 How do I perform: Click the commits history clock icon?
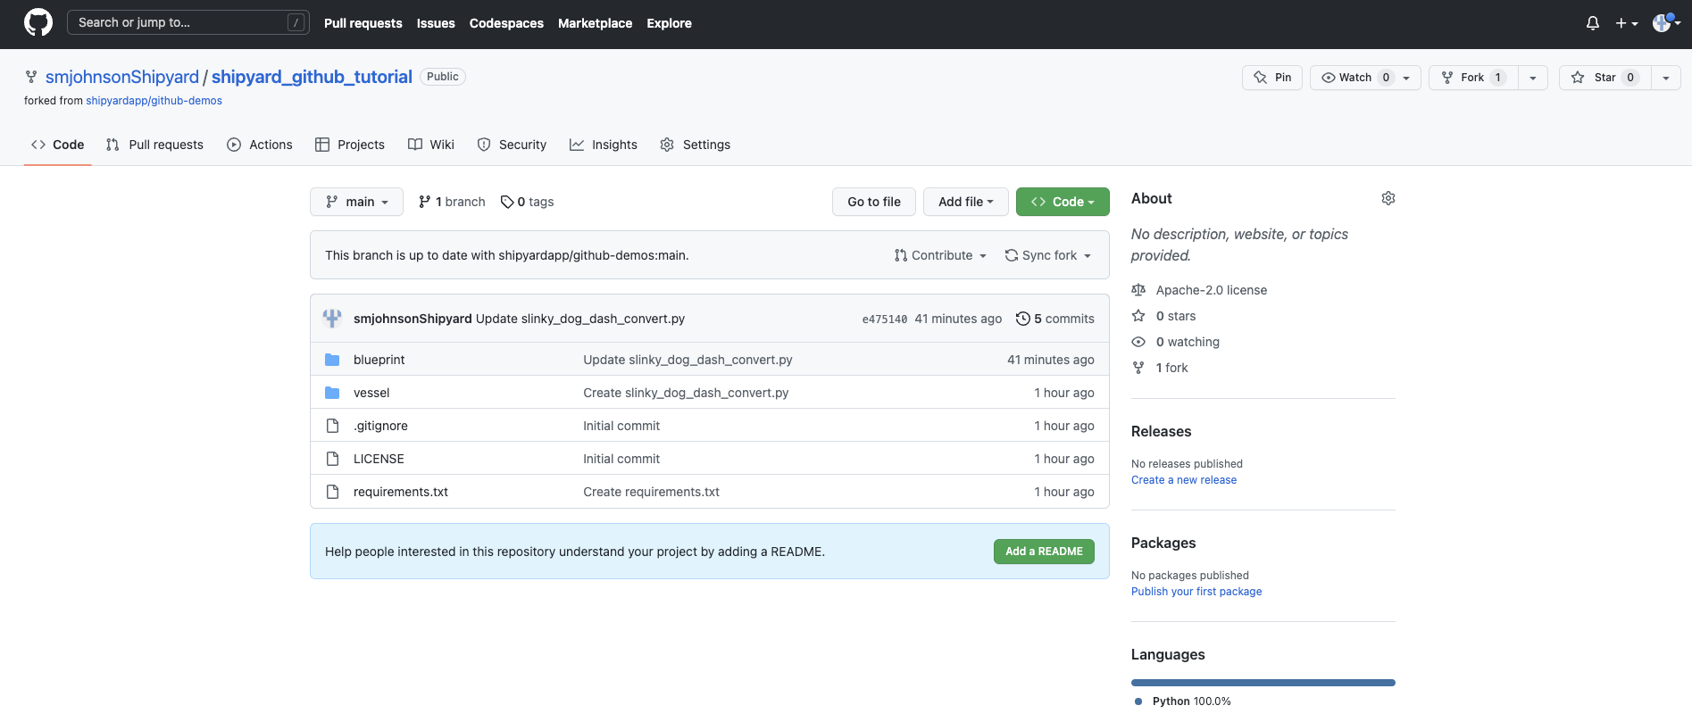click(x=1022, y=319)
